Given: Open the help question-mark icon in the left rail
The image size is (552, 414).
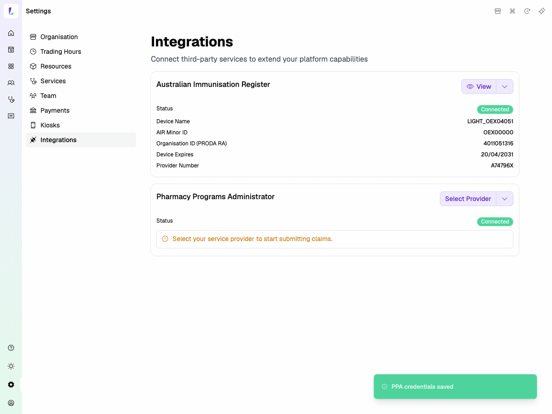Looking at the screenshot, I should point(11,348).
